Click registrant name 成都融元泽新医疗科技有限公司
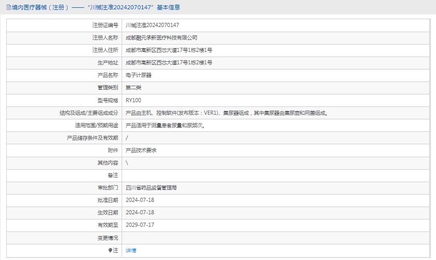The width and height of the screenshot is (436, 260). [162, 37]
